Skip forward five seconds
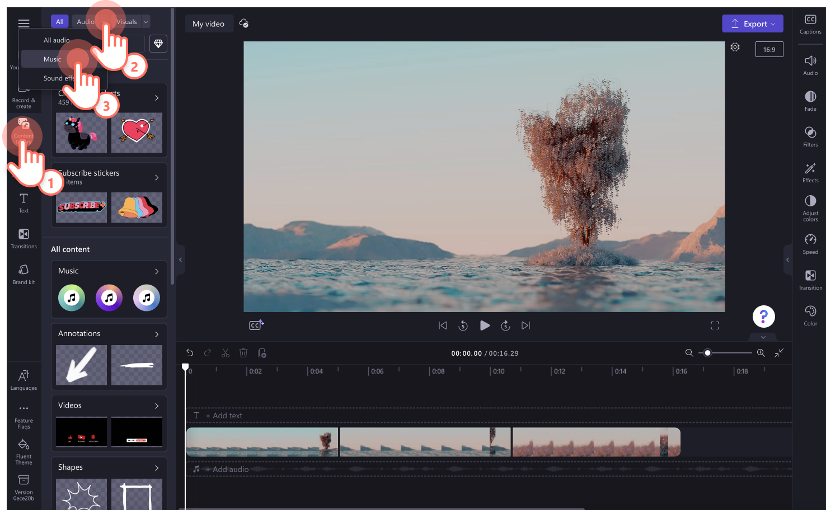The width and height of the screenshot is (826, 510). 505,325
